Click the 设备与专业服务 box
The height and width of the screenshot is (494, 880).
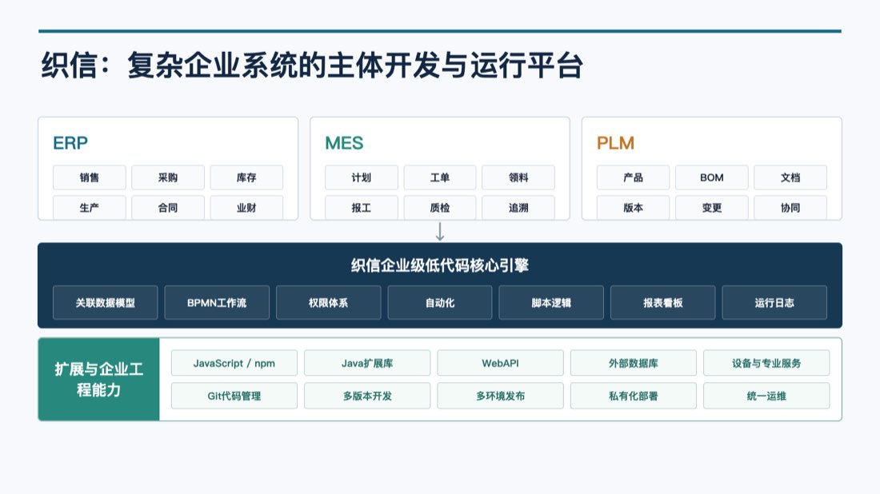point(766,364)
